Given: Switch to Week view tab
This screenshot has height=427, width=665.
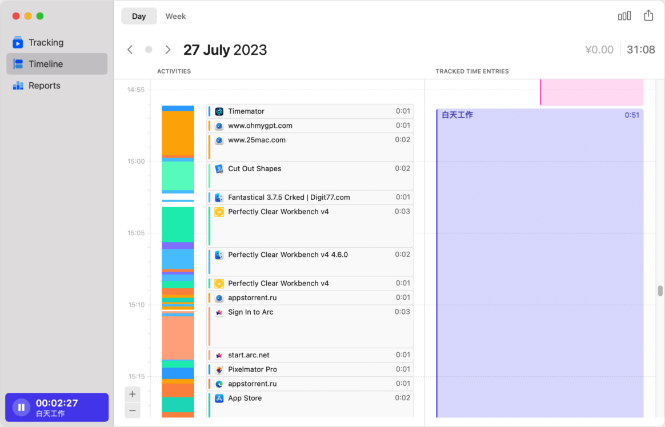Looking at the screenshot, I should [175, 16].
